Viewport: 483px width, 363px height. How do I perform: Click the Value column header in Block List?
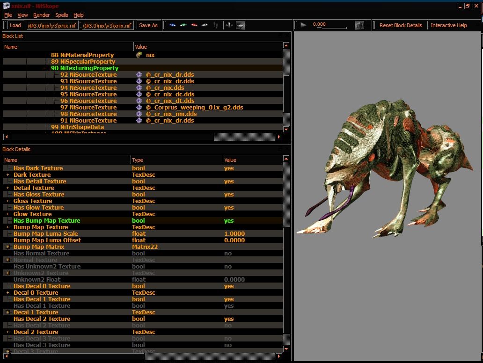pyautogui.click(x=208, y=47)
